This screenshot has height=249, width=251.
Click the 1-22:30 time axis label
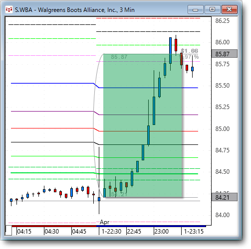coord(111,231)
